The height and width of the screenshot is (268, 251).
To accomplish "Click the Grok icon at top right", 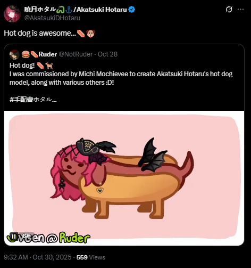I will point(229,9).
